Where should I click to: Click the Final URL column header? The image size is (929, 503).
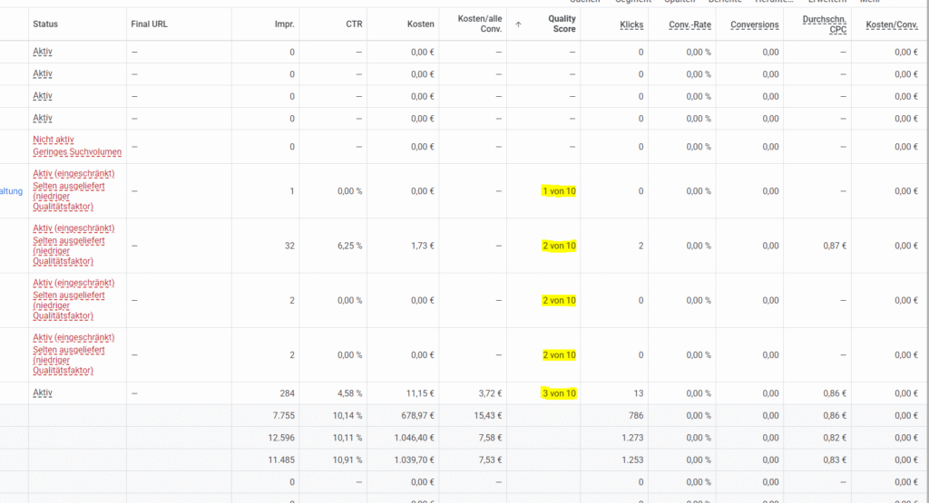[150, 24]
